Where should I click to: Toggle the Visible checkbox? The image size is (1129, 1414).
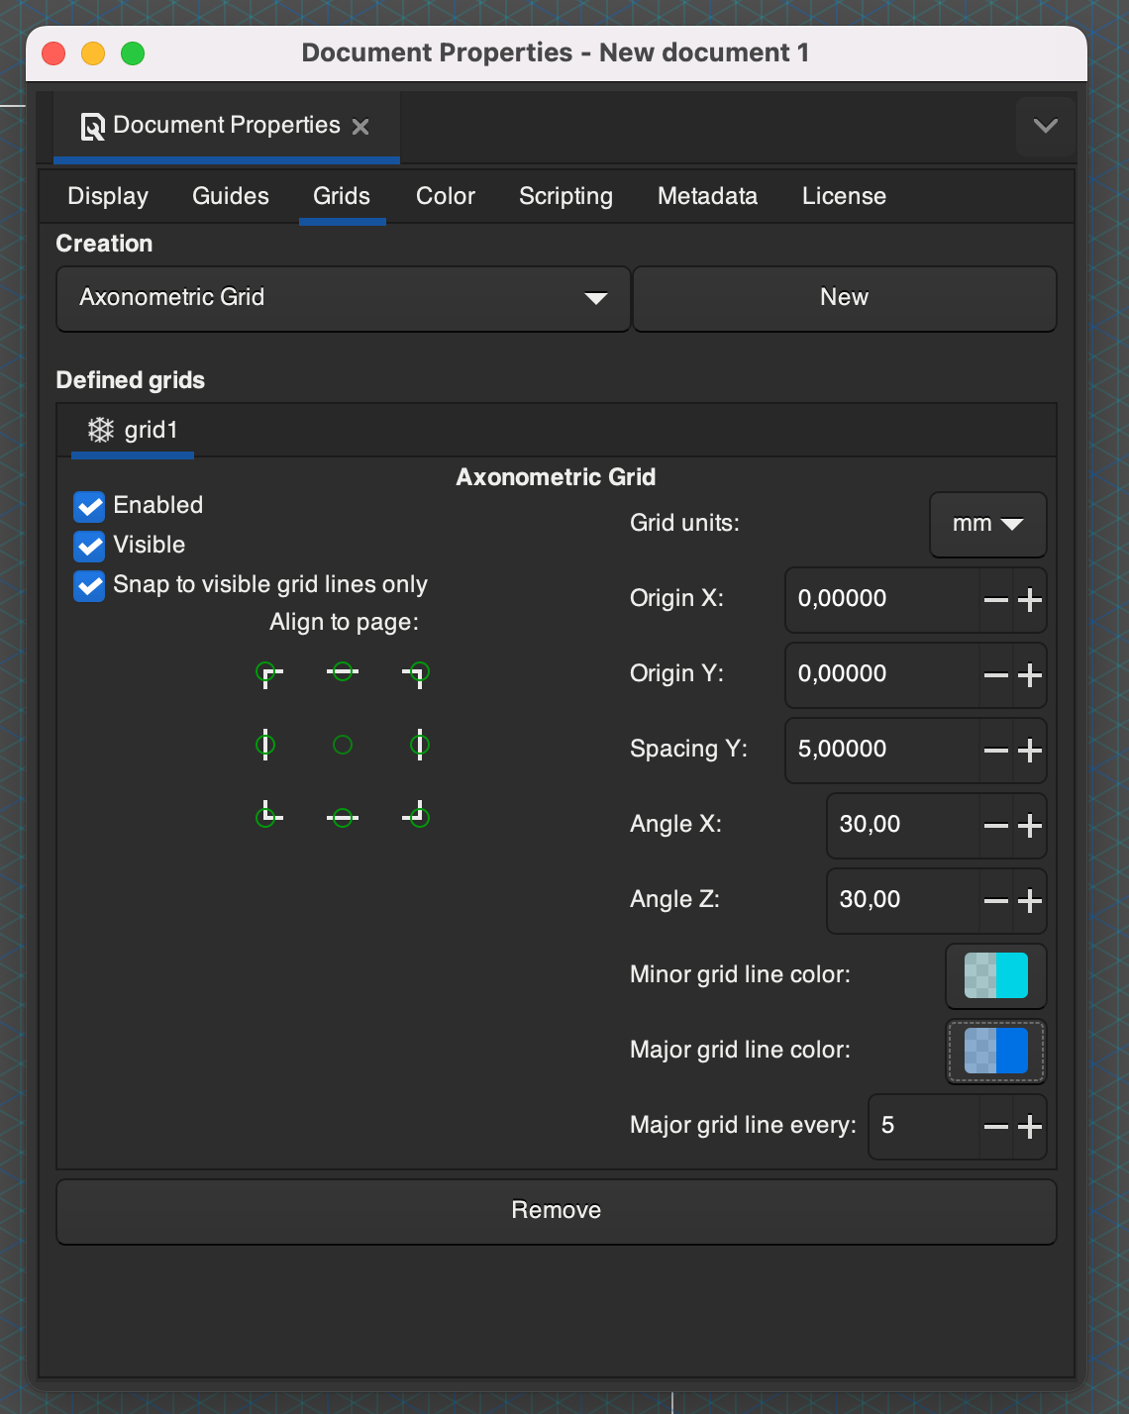tap(89, 547)
